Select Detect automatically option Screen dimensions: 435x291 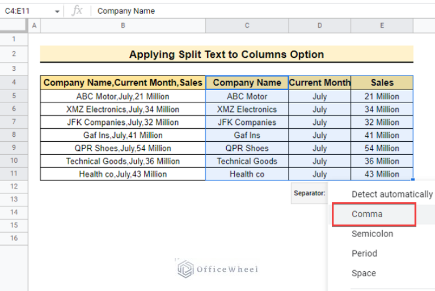(x=392, y=194)
